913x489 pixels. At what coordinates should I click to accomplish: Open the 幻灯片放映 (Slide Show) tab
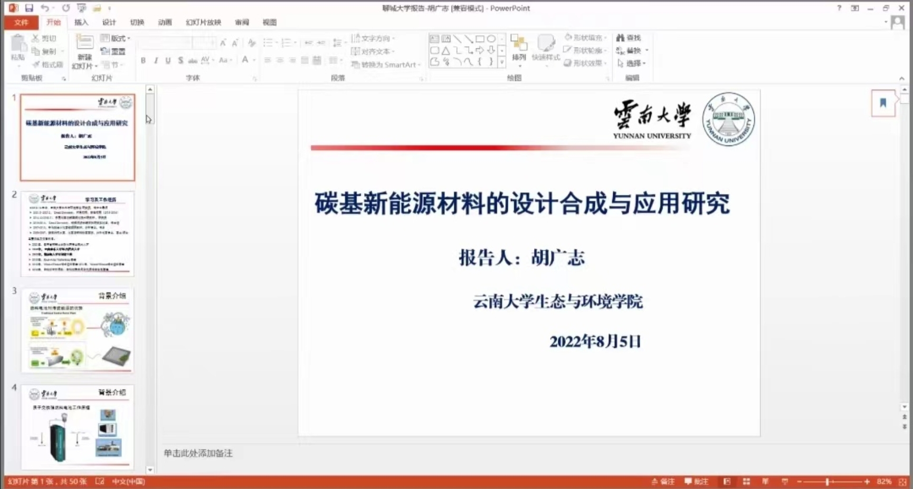203,22
